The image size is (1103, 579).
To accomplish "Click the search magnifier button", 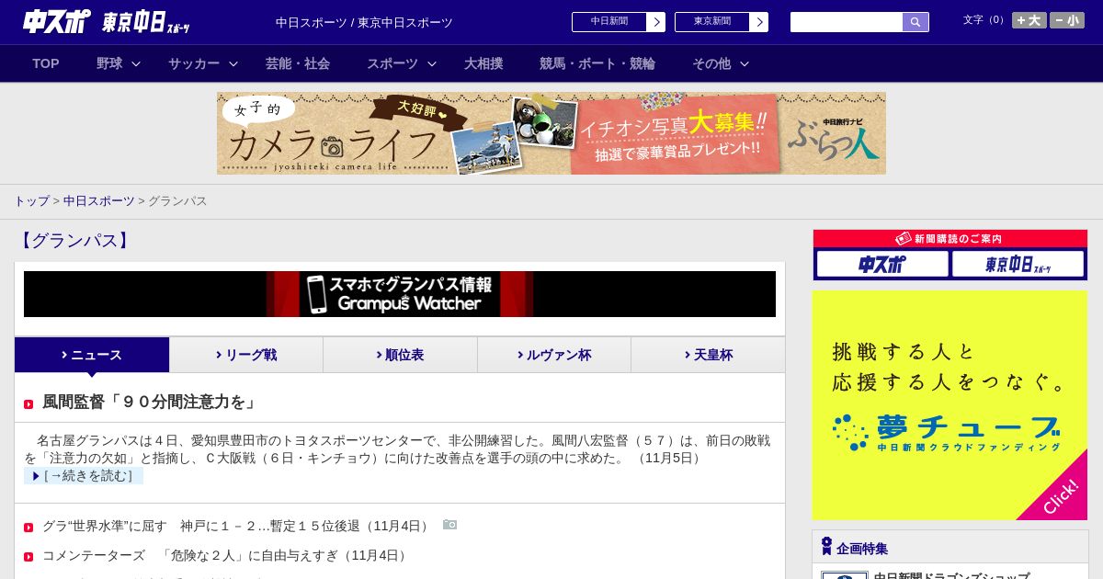I will tap(915, 22).
